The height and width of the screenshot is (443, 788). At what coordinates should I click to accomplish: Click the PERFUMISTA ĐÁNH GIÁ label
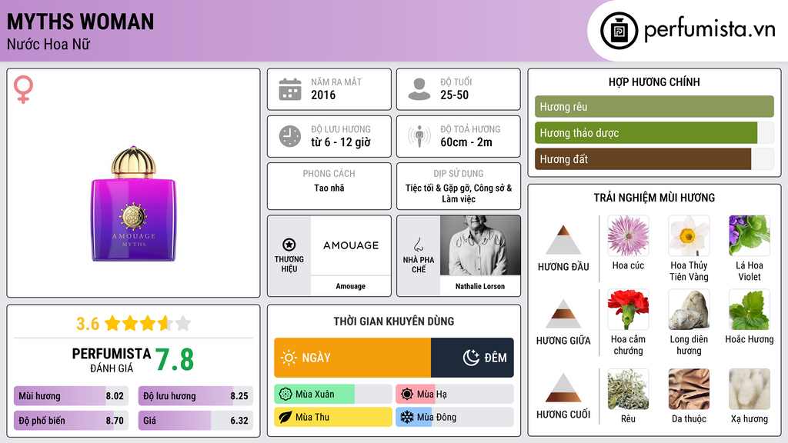(111, 361)
